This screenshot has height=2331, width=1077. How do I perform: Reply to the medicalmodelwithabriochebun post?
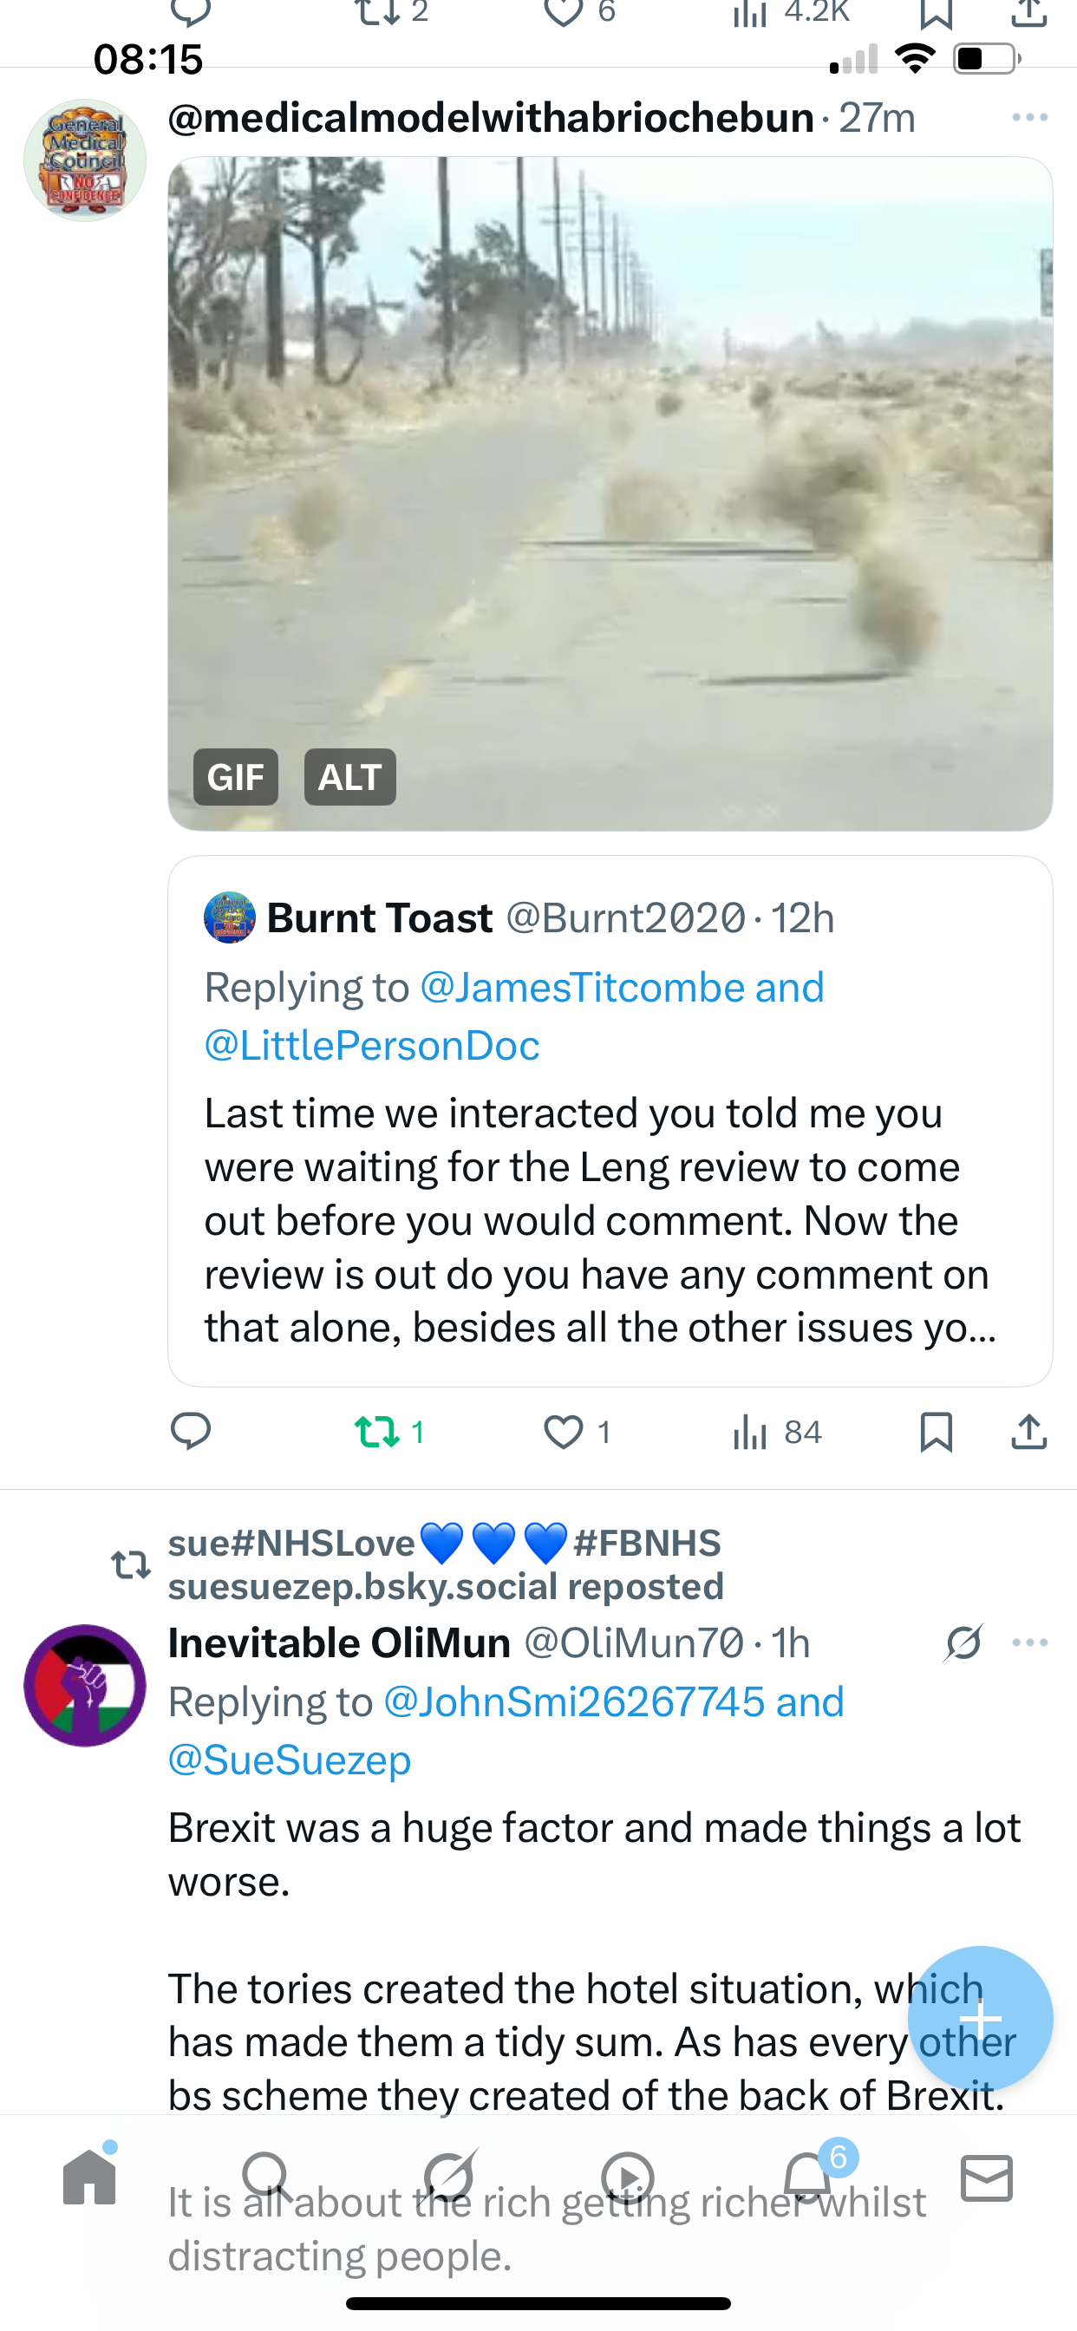(x=191, y=1432)
